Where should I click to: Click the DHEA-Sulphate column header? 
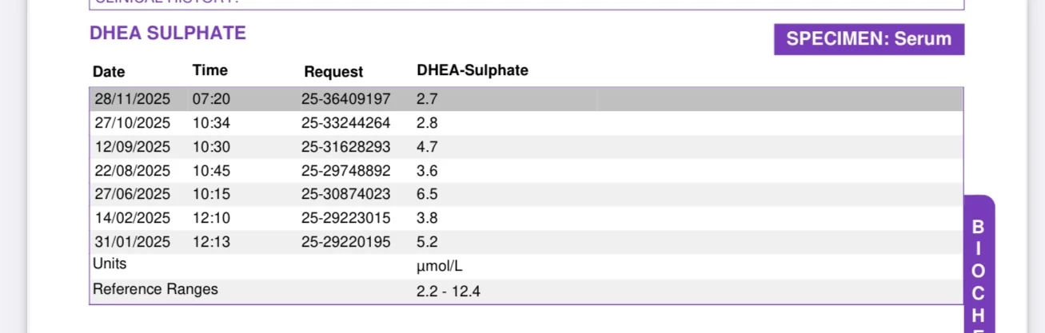tap(473, 70)
